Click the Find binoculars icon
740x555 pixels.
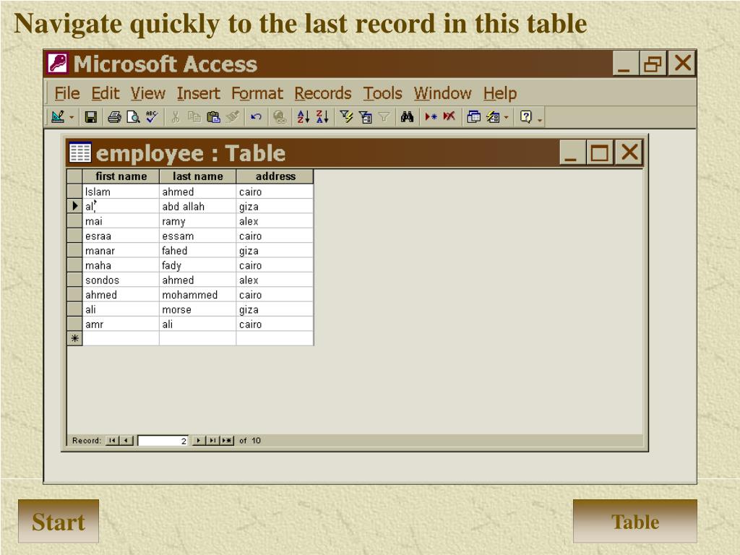click(407, 117)
